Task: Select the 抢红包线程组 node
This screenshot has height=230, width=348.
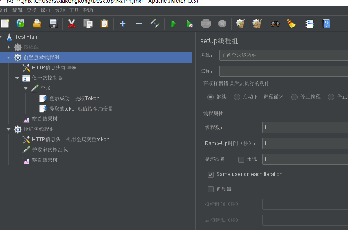Action: pos(39,129)
